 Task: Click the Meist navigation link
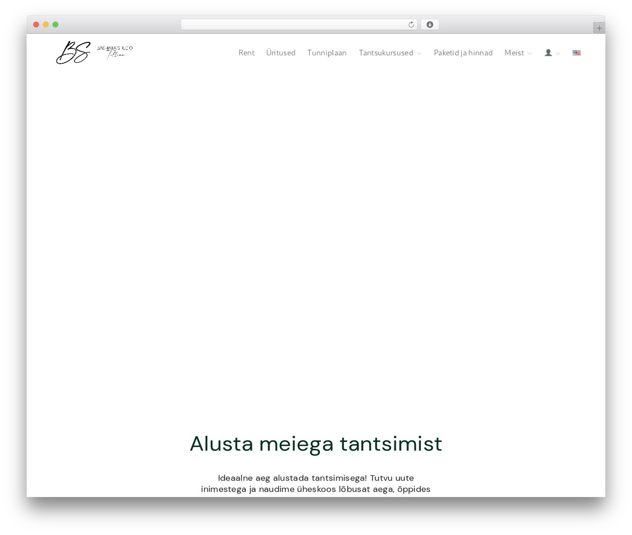(514, 53)
